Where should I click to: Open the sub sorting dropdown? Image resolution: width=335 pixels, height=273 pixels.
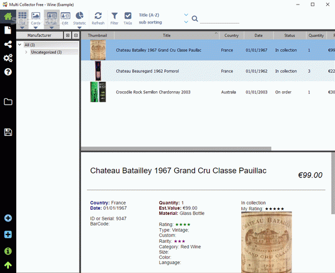pyautogui.click(x=186, y=22)
